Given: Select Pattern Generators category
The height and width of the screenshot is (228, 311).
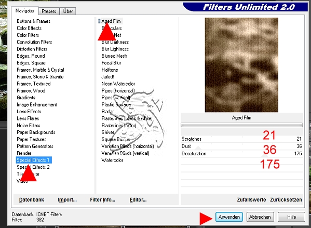Looking at the screenshot, I should (x=35, y=146).
